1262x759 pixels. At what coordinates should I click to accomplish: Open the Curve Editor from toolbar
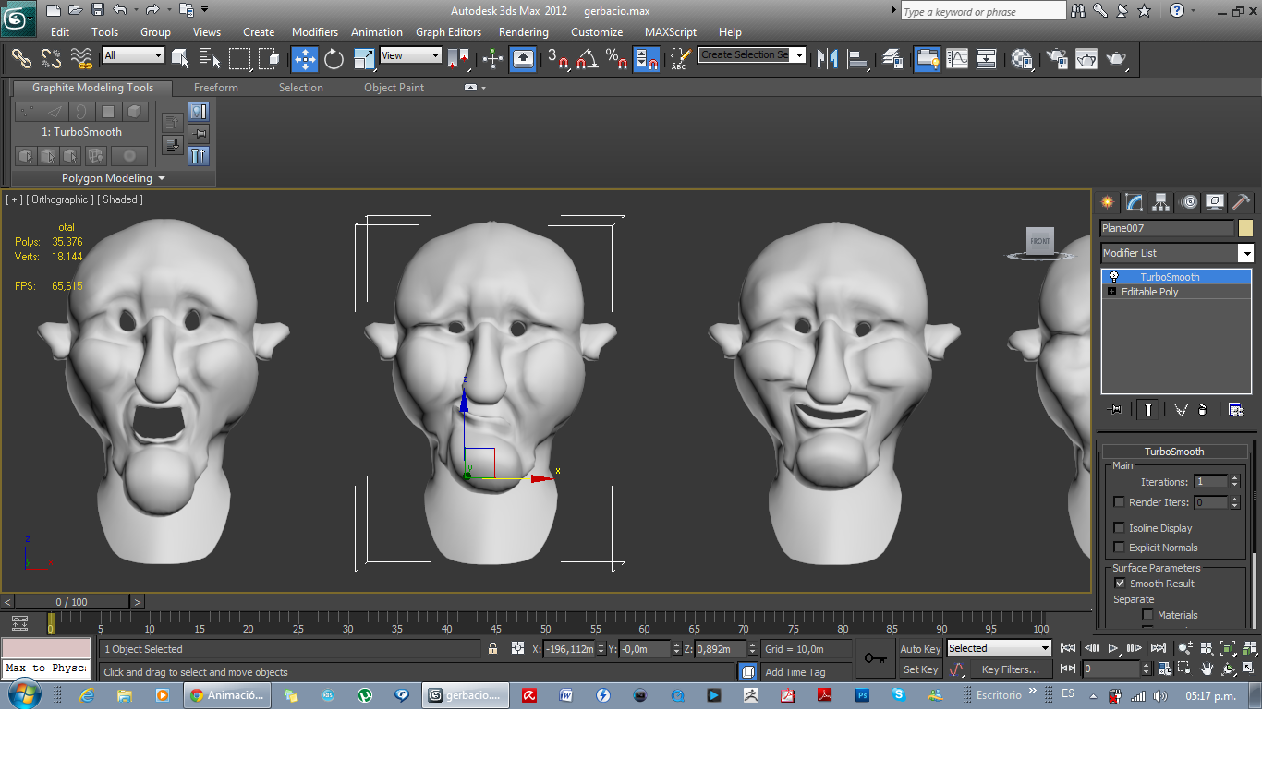point(957,59)
